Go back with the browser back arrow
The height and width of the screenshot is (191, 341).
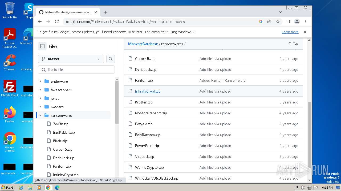(40, 21)
